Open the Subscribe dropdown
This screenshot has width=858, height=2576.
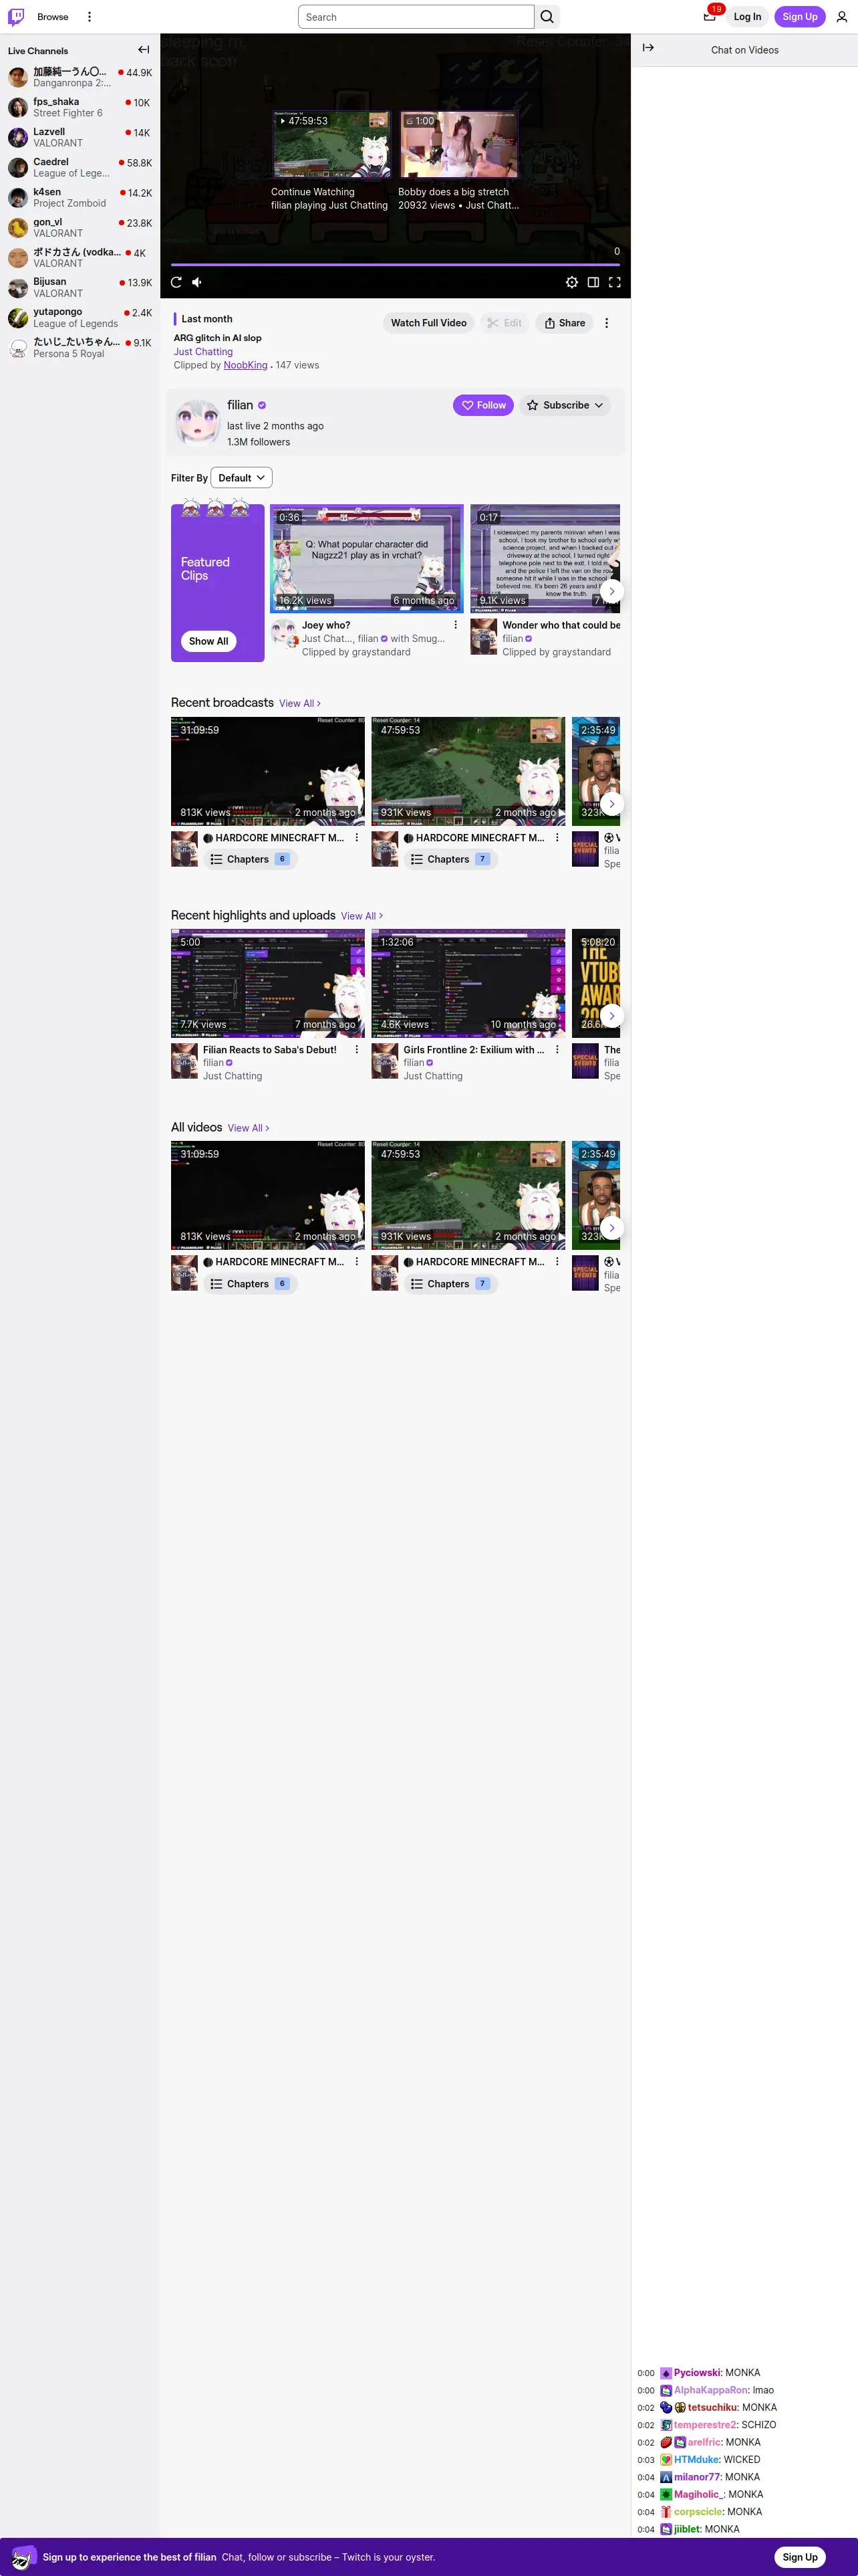pos(565,405)
